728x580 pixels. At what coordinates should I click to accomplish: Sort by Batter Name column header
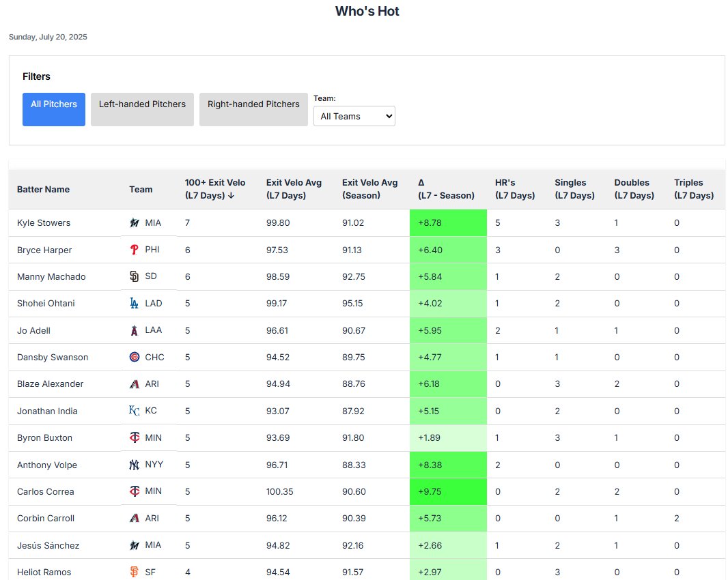click(43, 189)
